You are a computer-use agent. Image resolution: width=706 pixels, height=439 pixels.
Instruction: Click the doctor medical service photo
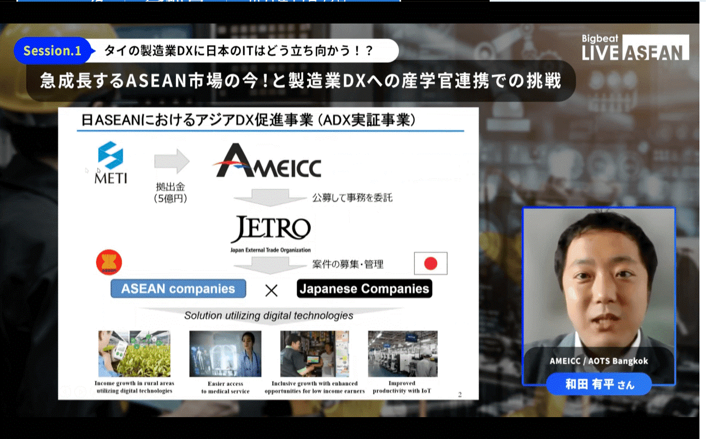[225, 354]
